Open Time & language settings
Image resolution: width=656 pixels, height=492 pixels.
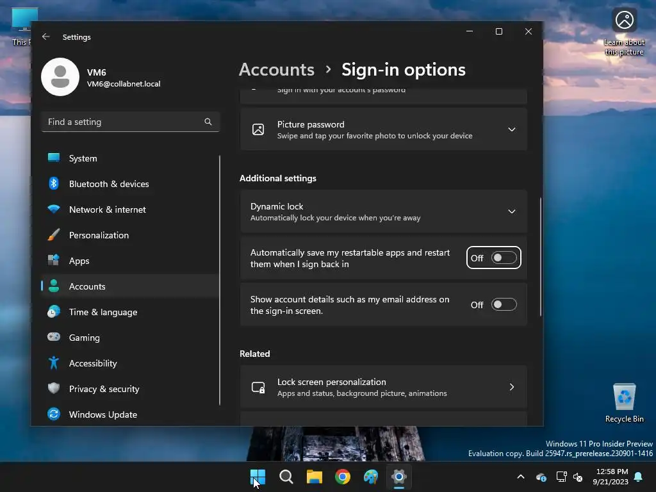click(x=130, y=312)
